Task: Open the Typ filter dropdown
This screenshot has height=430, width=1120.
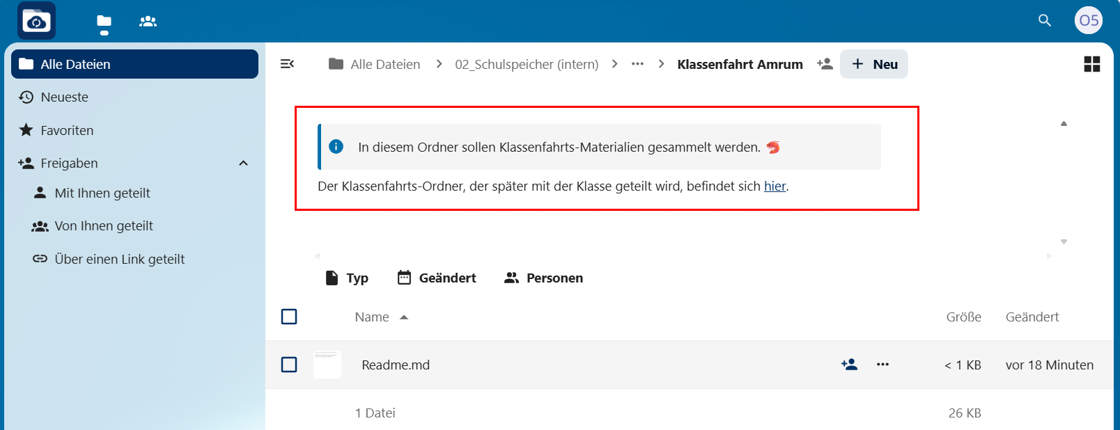Action: coord(347,278)
